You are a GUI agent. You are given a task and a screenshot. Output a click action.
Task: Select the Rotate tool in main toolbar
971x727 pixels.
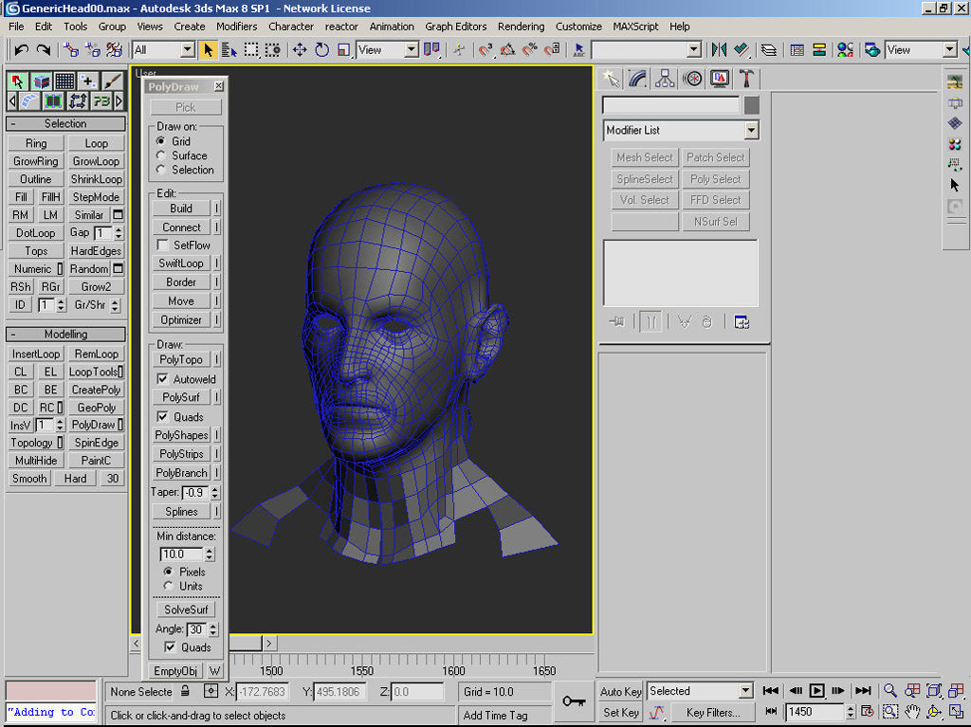[x=321, y=49]
